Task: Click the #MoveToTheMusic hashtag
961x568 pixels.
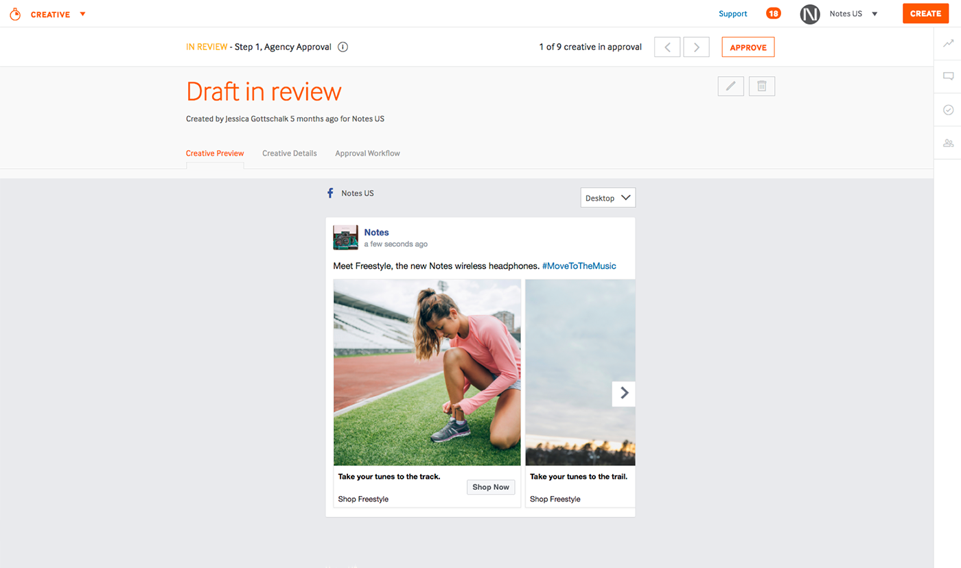Action: click(579, 266)
